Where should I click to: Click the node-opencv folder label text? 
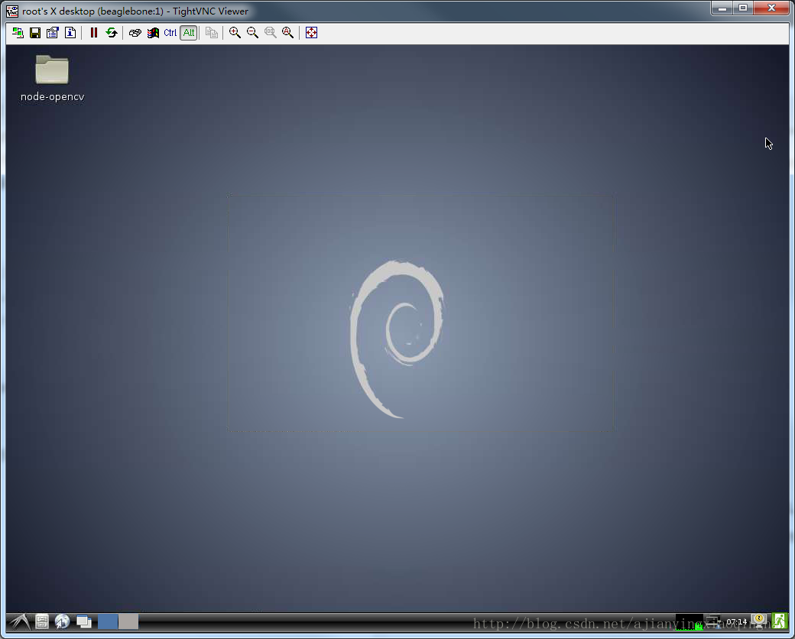pyautogui.click(x=52, y=97)
